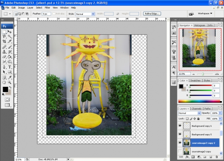Select the Dodge tool
The width and height of the screenshot is (224, 161).
click(x=10, y=61)
